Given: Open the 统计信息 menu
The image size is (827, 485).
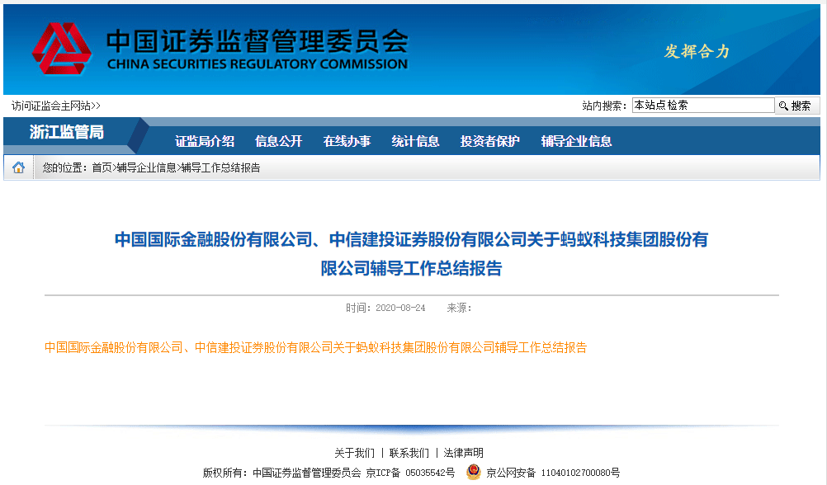Looking at the screenshot, I should point(416,141).
